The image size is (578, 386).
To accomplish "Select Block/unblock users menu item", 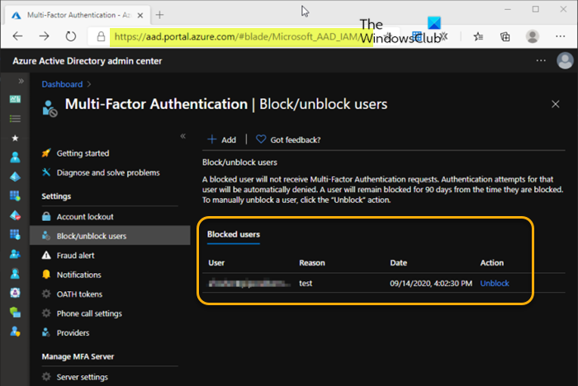I will point(110,236).
